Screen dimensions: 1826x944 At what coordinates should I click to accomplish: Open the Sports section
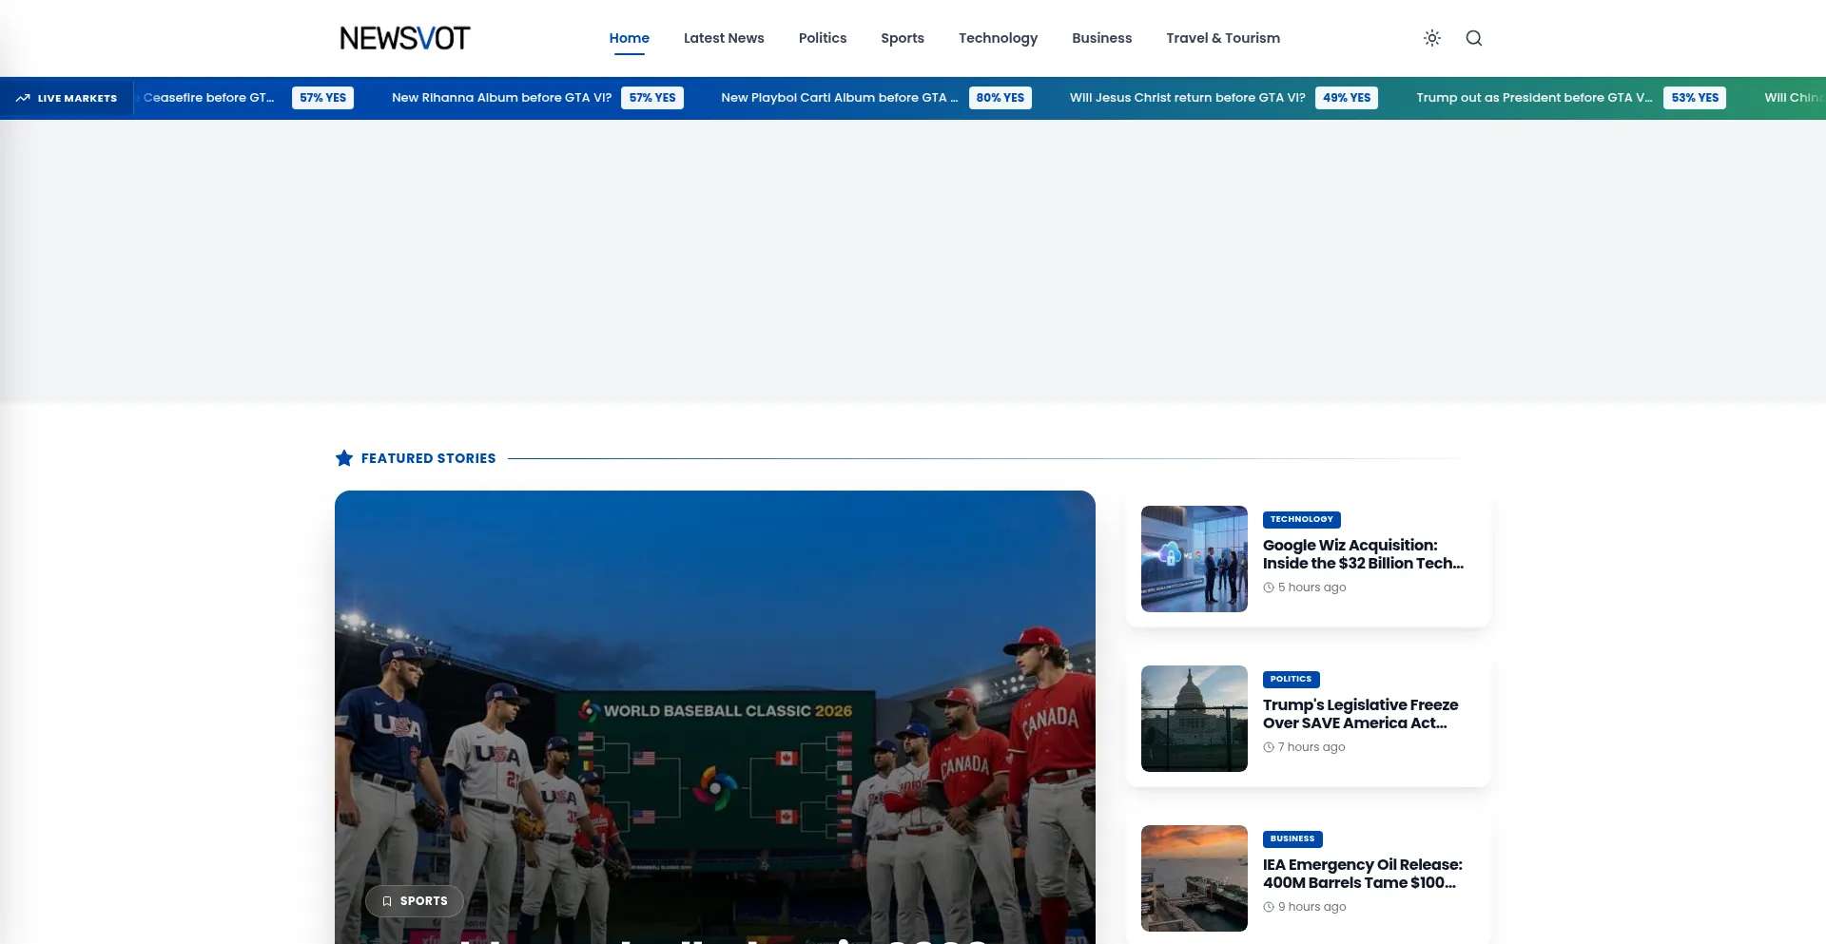coord(903,38)
